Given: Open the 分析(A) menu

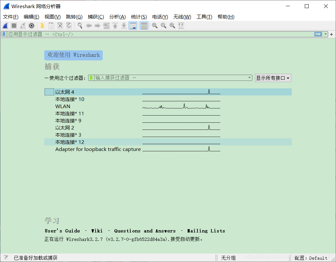Looking at the screenshot, I should 117,17.
